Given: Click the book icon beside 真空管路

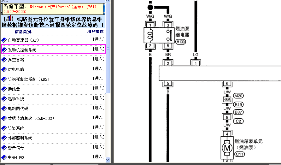Looking at the screenshot, I should (x=4, y=60).
